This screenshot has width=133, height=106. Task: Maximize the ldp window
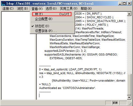124,3
